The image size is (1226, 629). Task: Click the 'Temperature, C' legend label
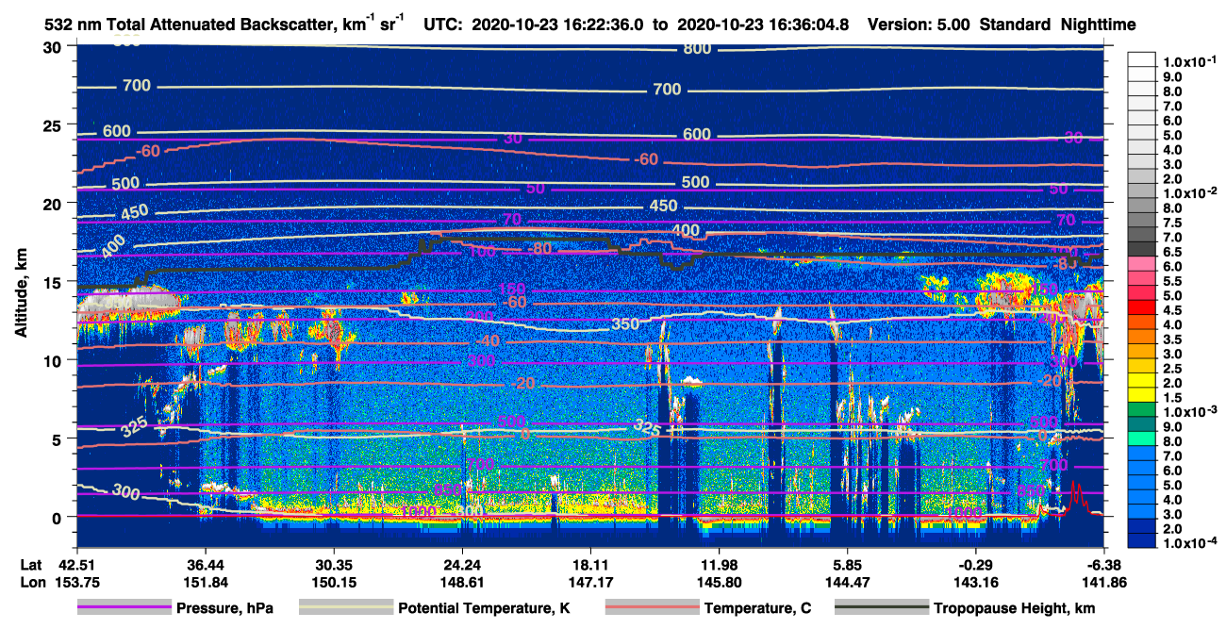point(757,608)
